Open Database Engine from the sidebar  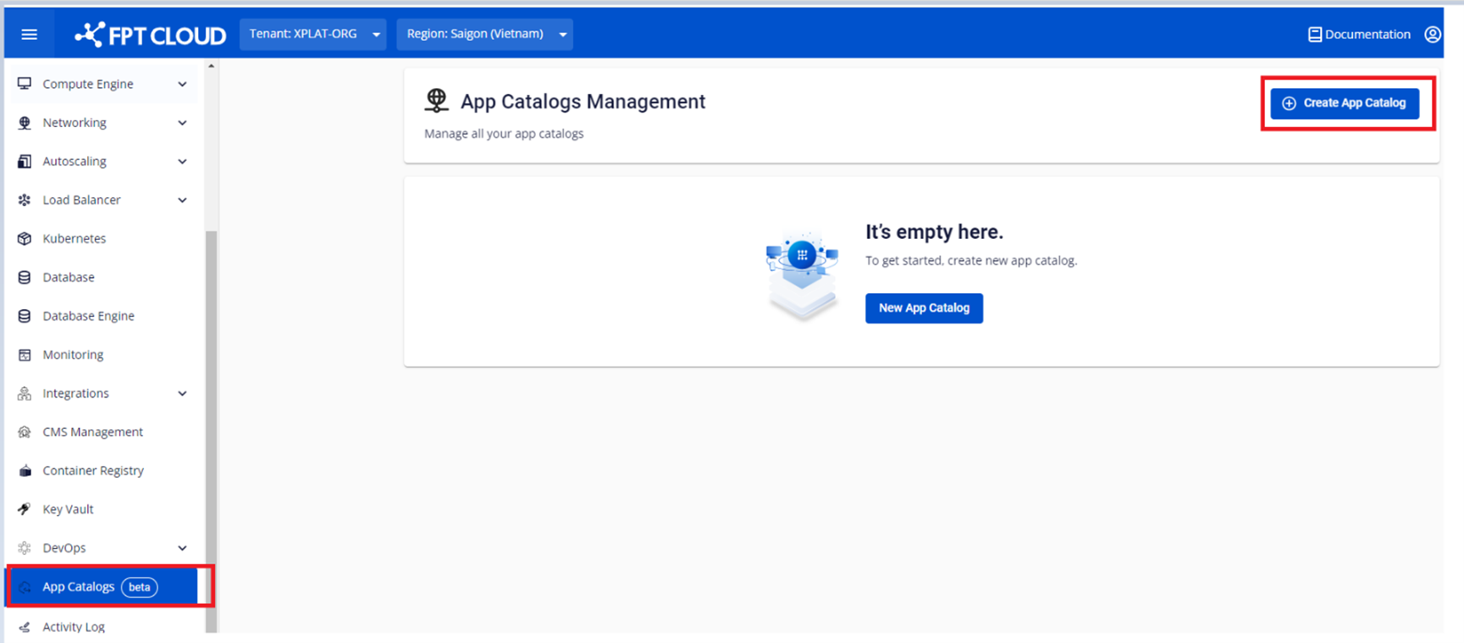(x=88, y=316)
